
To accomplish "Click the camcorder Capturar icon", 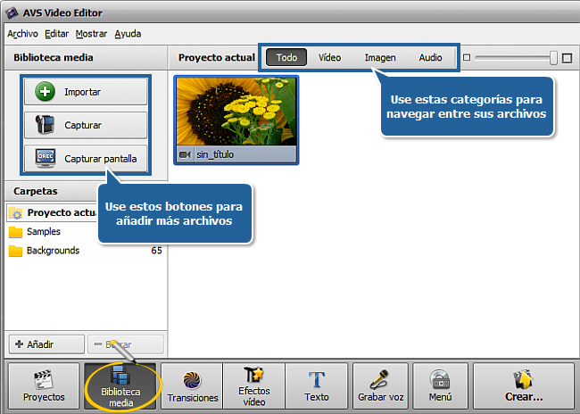I will (x=45, y=125).
